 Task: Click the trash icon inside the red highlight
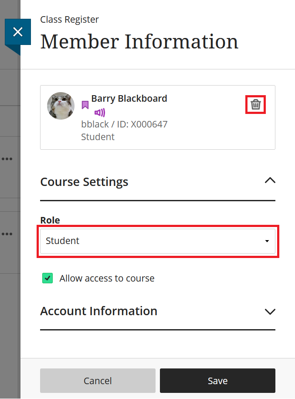(255, 104)
